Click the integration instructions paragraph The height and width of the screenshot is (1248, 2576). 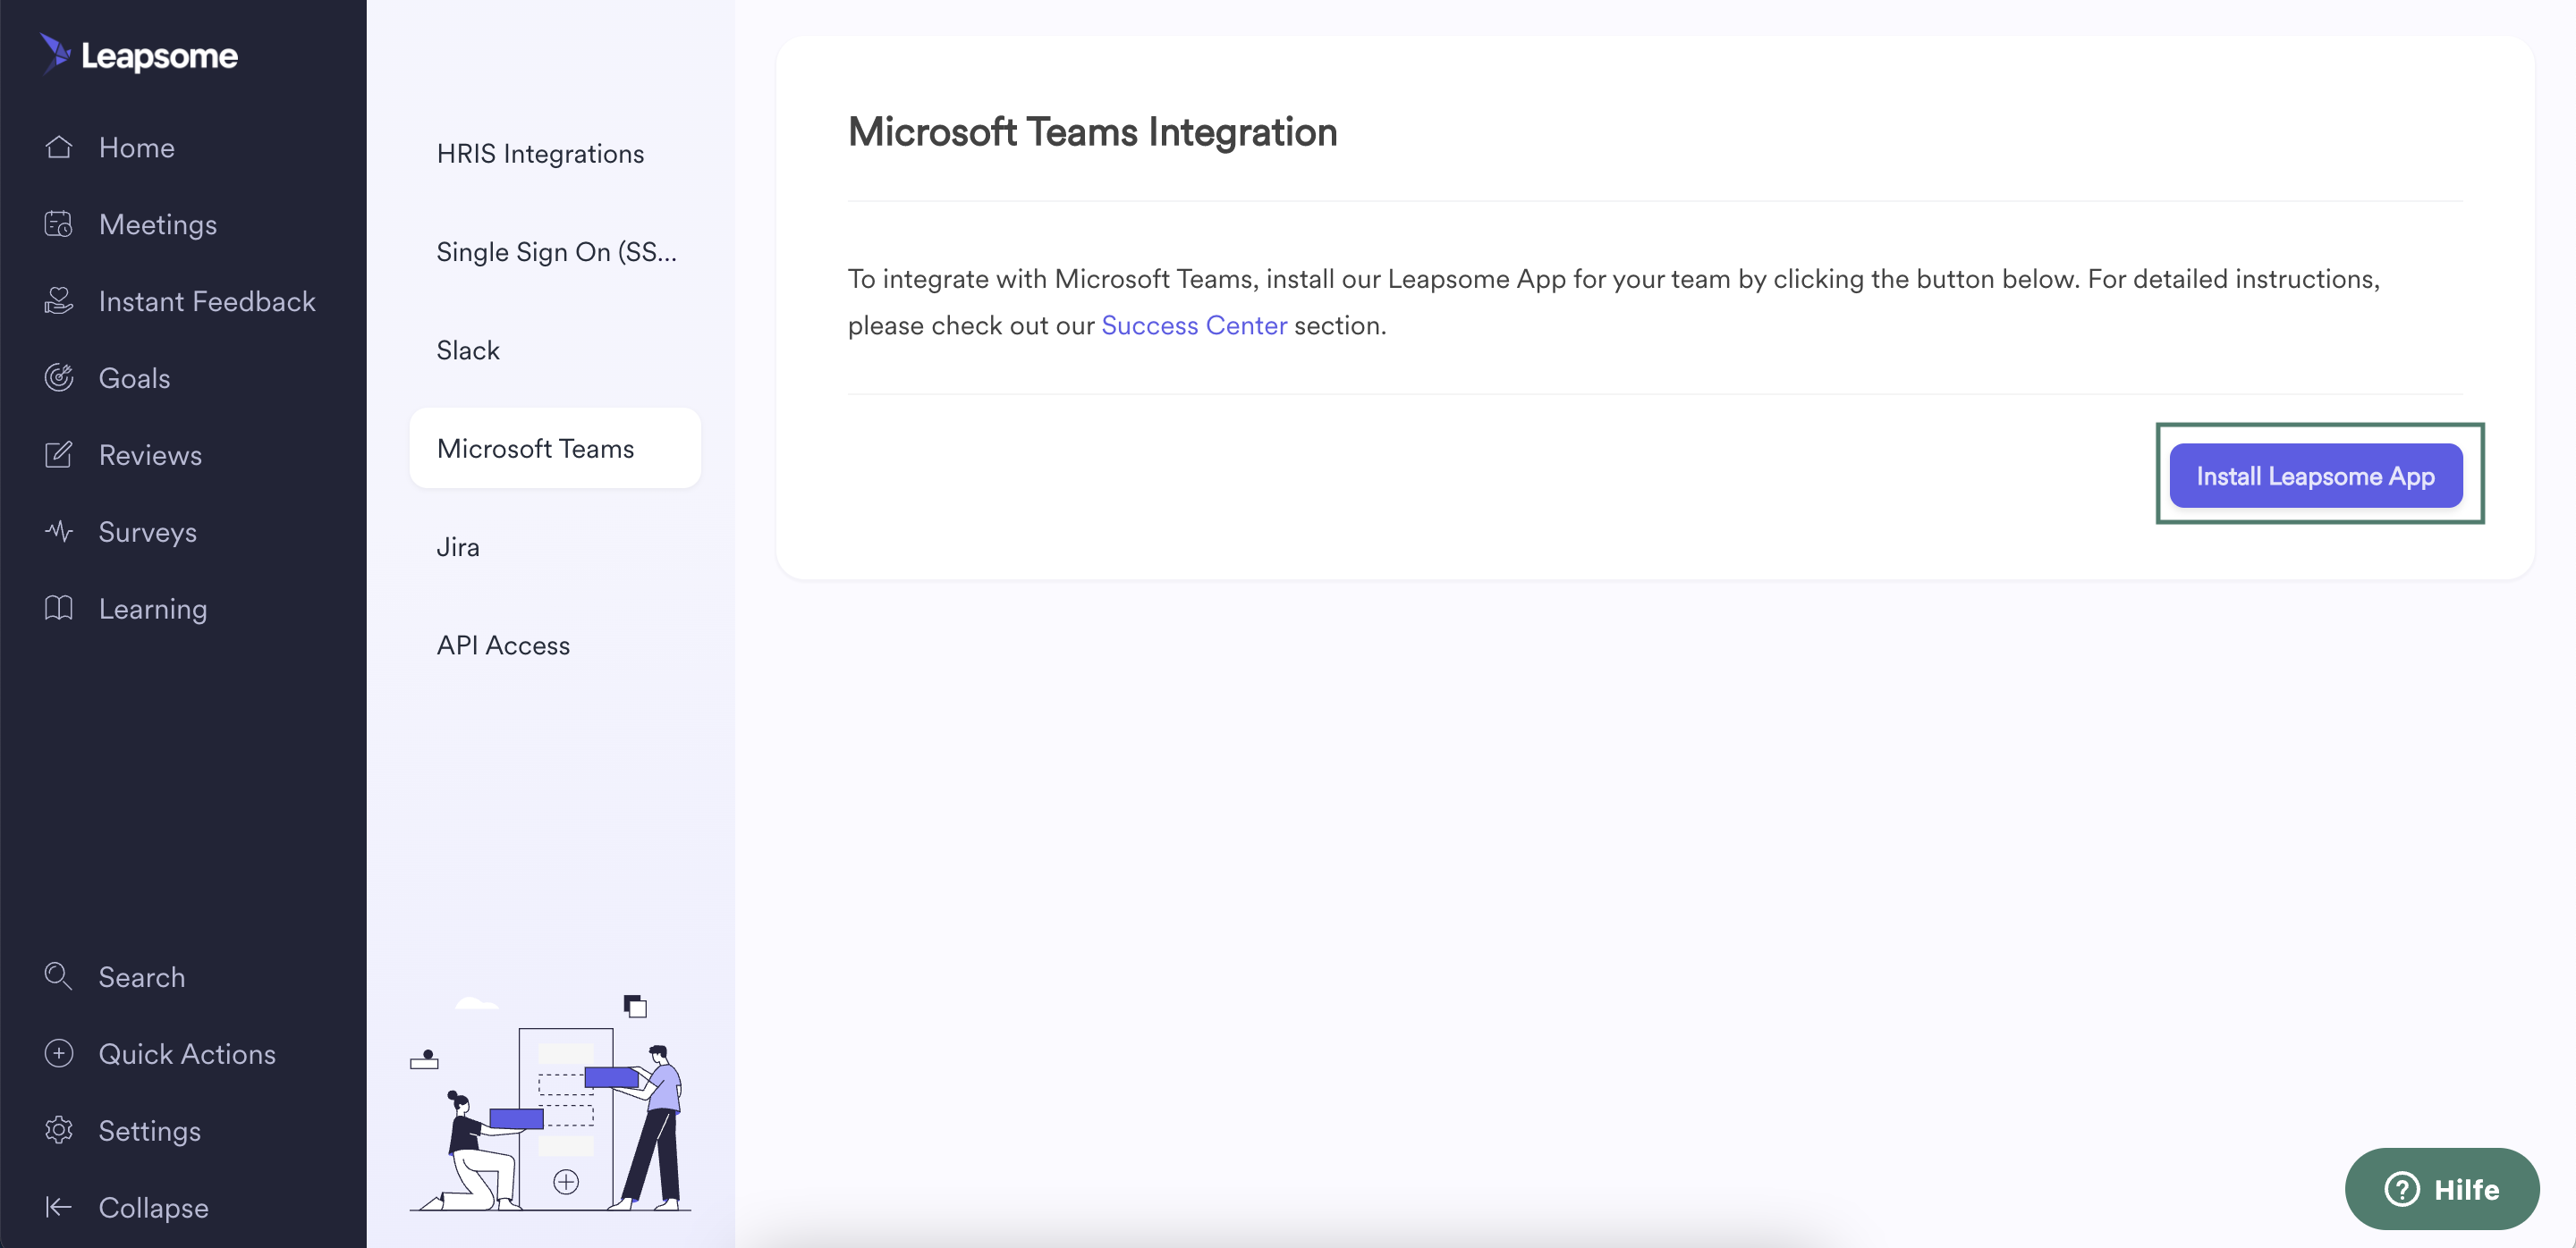point(1613,302)
